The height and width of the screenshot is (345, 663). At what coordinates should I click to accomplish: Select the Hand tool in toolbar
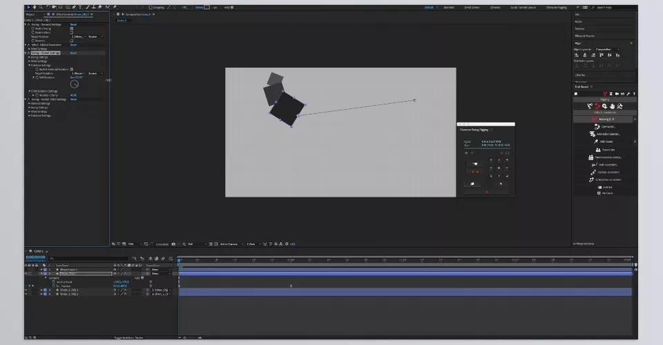(35, 7)
